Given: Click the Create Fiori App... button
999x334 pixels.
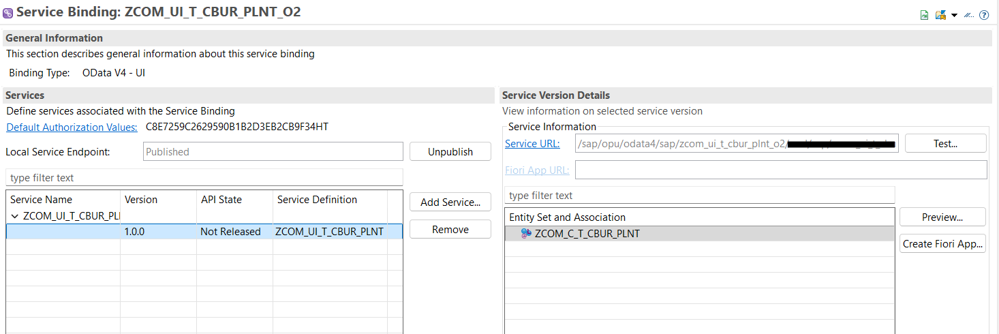Looking at the screenshot, I should coord(942,244).
